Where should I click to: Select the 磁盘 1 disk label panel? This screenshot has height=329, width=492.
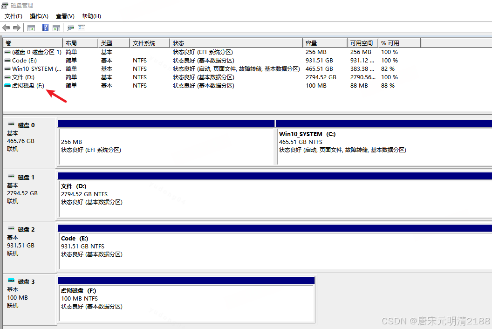pyautogui.click(x=30, y=195)
